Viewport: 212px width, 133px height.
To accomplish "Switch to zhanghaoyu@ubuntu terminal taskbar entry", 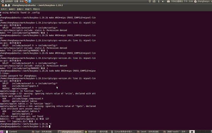I will tap(71, 132).
